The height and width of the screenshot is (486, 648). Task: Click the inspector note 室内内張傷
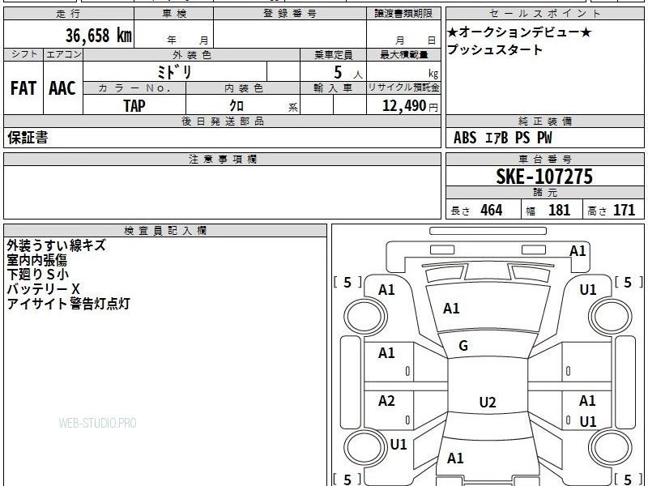36,260
